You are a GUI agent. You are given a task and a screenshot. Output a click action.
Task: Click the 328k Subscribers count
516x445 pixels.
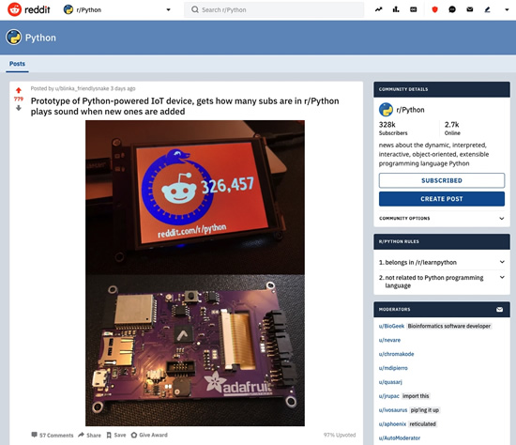click(x=393, y=128)
